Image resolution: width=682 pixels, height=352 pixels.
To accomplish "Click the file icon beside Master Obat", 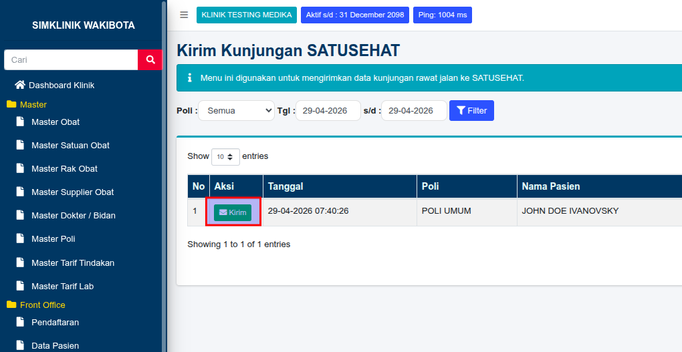I will (20, 122).
